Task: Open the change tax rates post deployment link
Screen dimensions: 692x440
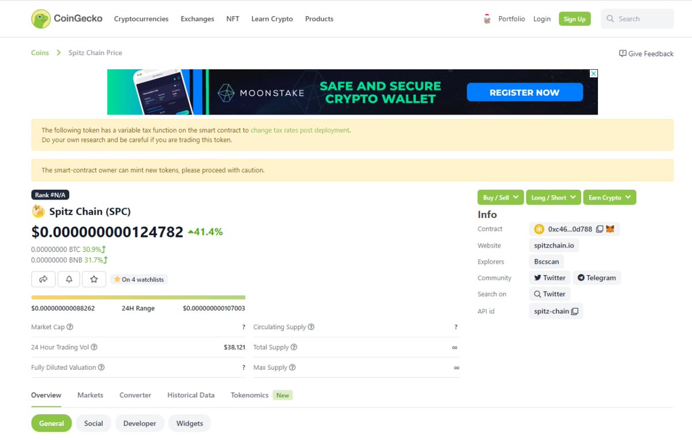Action: coord(300,130)
